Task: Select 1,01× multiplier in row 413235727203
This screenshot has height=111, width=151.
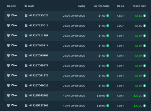Action: coord(120,106)
